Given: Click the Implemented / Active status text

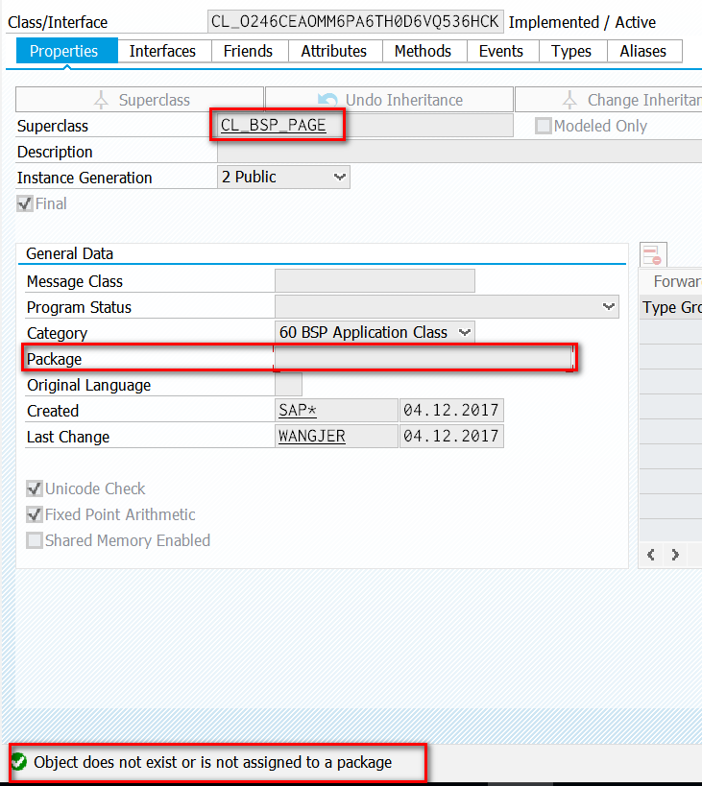Looking at the screenshot, I should point(582,23).
